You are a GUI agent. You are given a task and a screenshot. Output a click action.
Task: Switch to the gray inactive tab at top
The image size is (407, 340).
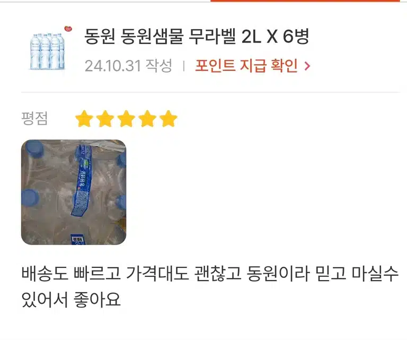[105, 1]
